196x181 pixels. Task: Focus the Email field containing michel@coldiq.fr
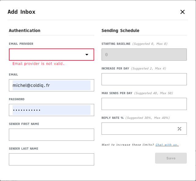pos(51,85)
